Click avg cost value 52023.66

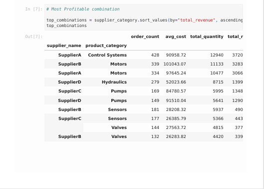click(x=176, y=82)
